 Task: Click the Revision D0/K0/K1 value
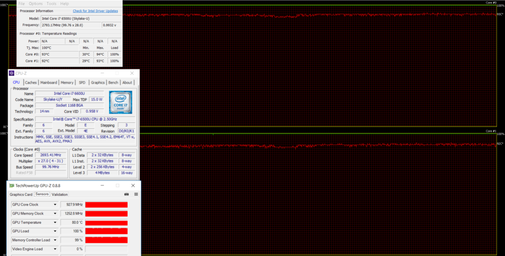(127, 131)
